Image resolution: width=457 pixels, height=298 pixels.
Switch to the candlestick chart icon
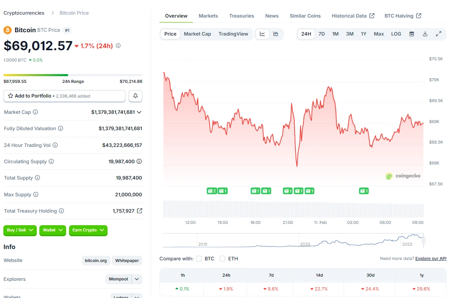[x=276, y=33]
